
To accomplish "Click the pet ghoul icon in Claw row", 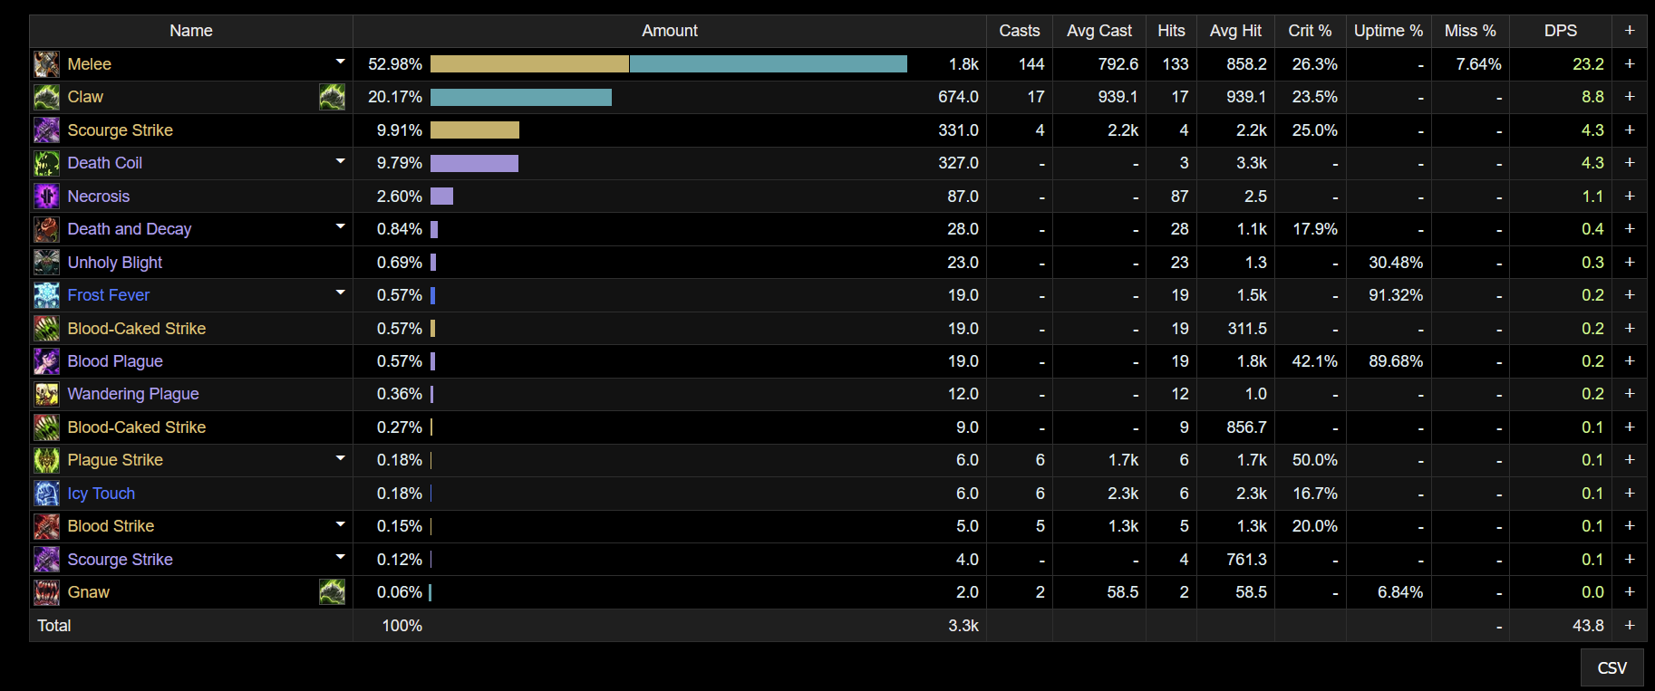I will pos(332,97).
